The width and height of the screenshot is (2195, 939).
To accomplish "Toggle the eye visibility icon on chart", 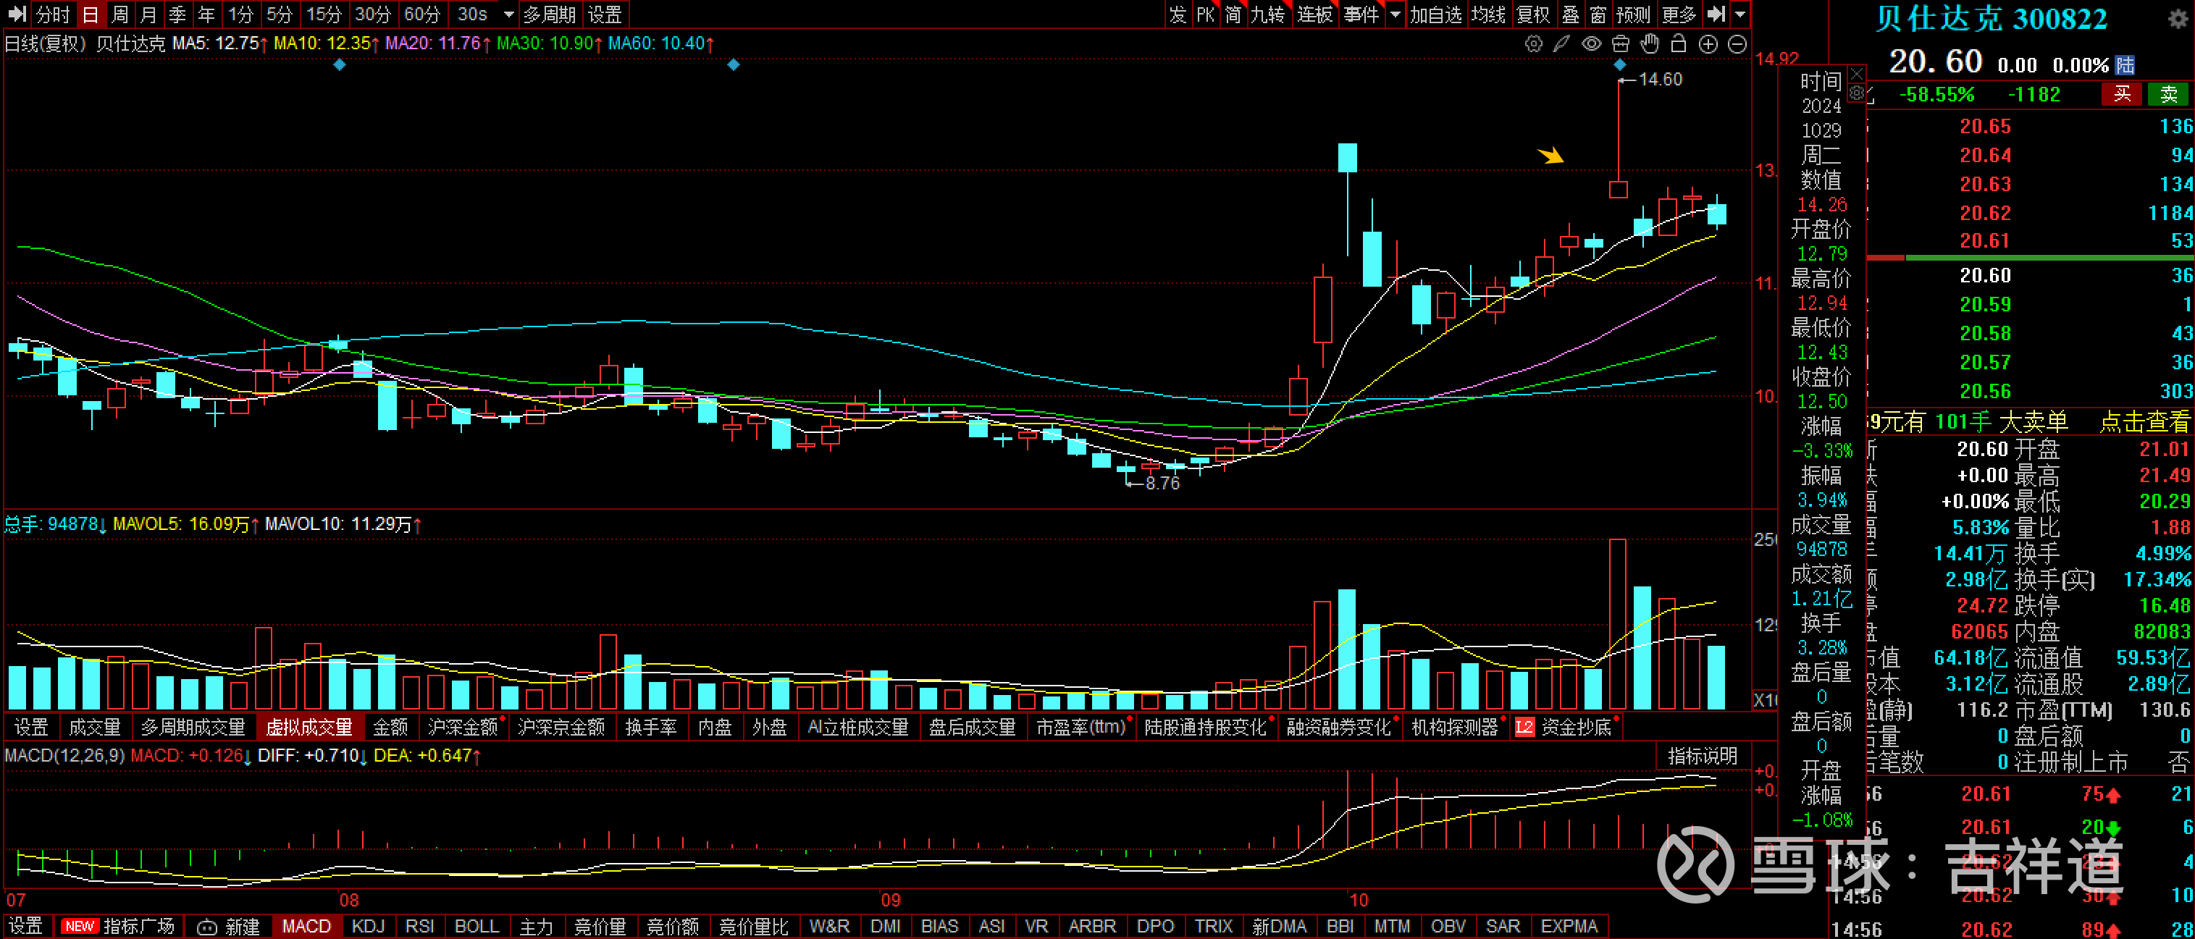I will [x=1591, y=44].
